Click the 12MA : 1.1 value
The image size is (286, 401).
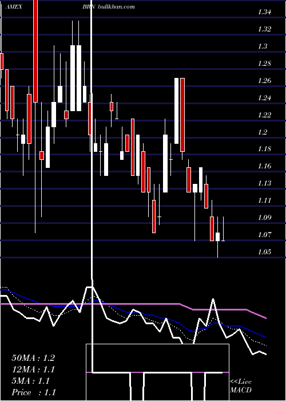tap(33, 369)
